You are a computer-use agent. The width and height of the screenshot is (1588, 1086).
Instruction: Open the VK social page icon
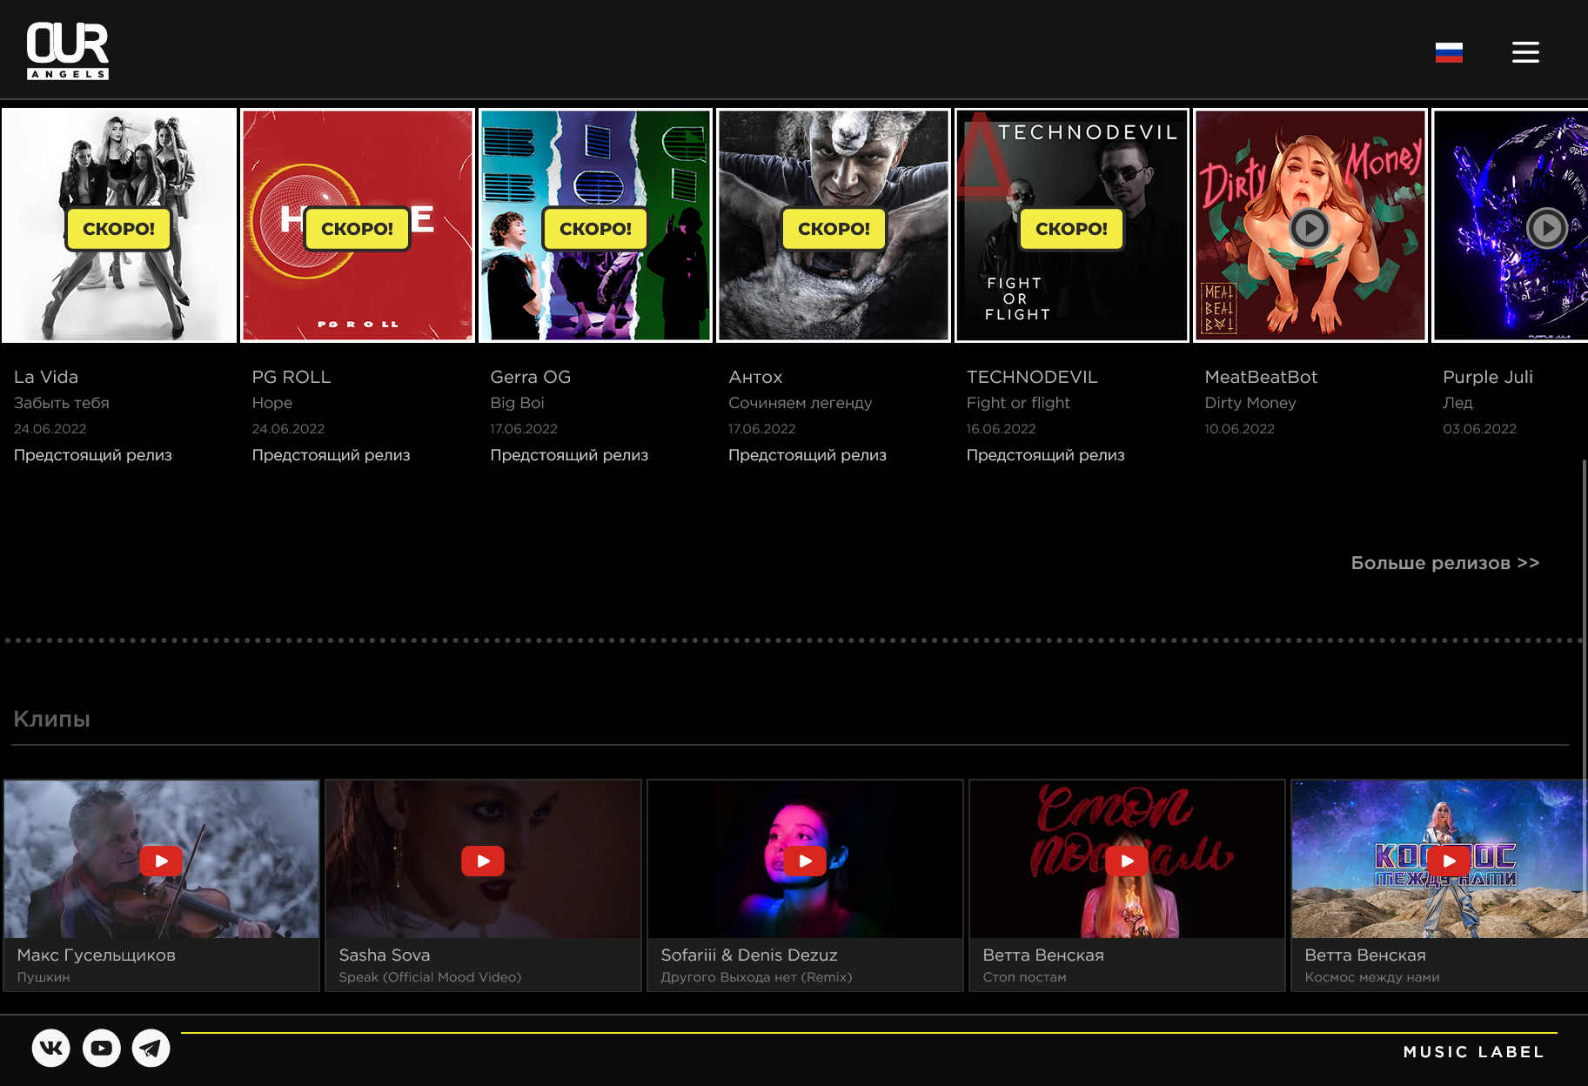[x=51, y=1048]
